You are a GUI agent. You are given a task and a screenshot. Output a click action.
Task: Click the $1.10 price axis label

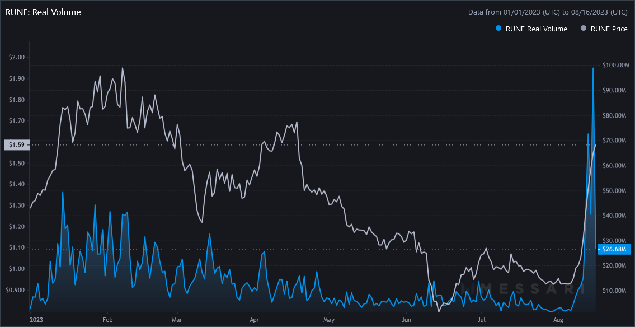tap(17, 247)
